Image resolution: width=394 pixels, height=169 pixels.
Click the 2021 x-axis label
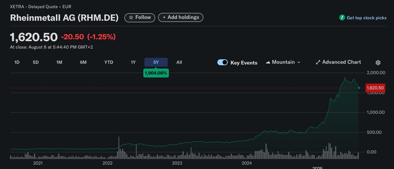coord(38,163)
